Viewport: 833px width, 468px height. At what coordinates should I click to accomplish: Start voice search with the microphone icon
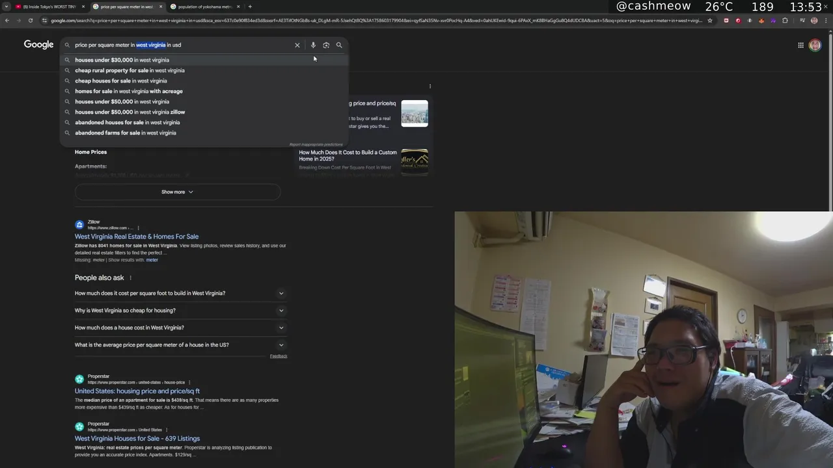313,45
